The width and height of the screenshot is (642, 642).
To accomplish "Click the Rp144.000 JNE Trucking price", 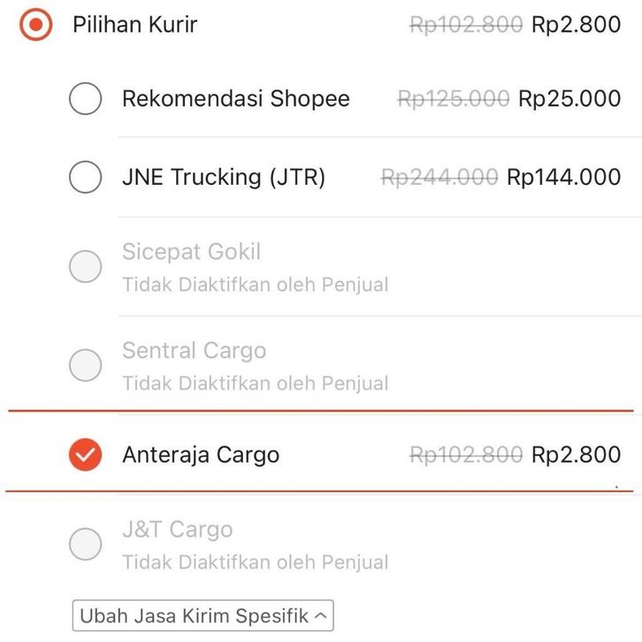I will [563, 178].
